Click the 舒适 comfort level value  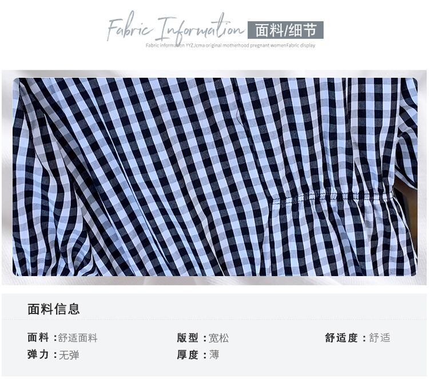point(379,338)
